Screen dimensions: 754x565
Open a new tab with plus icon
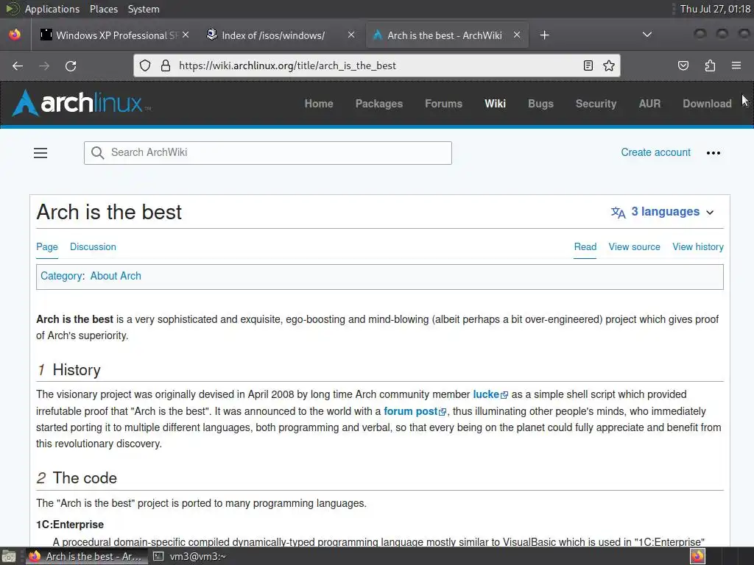coord(544,35)
